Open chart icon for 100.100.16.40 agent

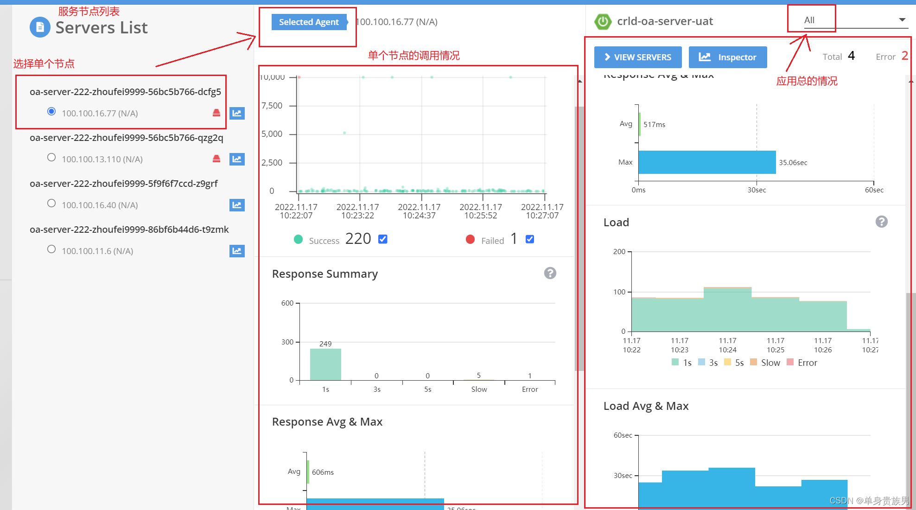click(237, 205)
